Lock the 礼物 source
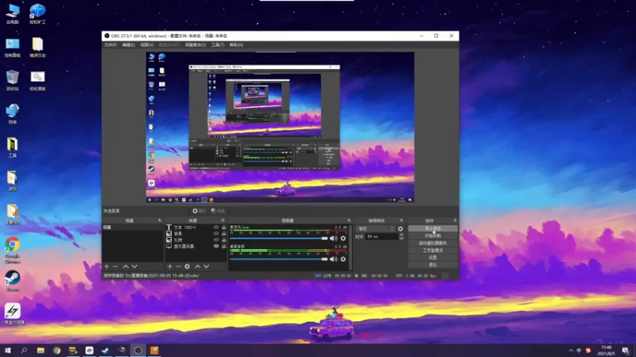Viewport: 636px width, 357px height. (x=223, y=240)
